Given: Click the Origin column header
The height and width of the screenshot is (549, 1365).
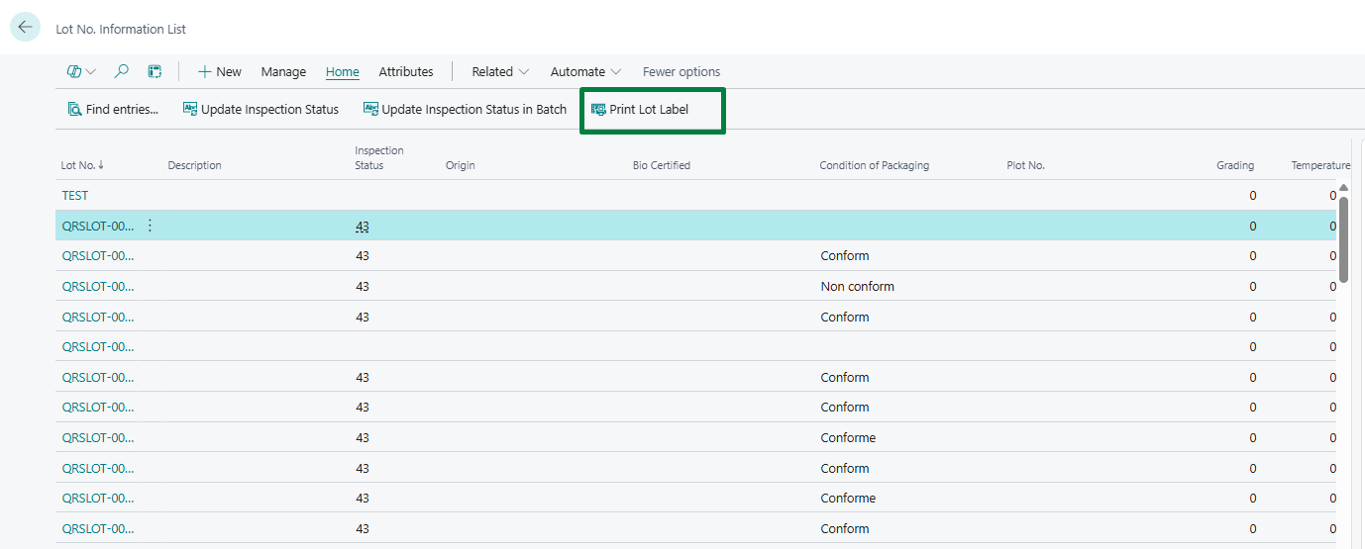Looking at the screenshot, I should (x=461, y=165).
